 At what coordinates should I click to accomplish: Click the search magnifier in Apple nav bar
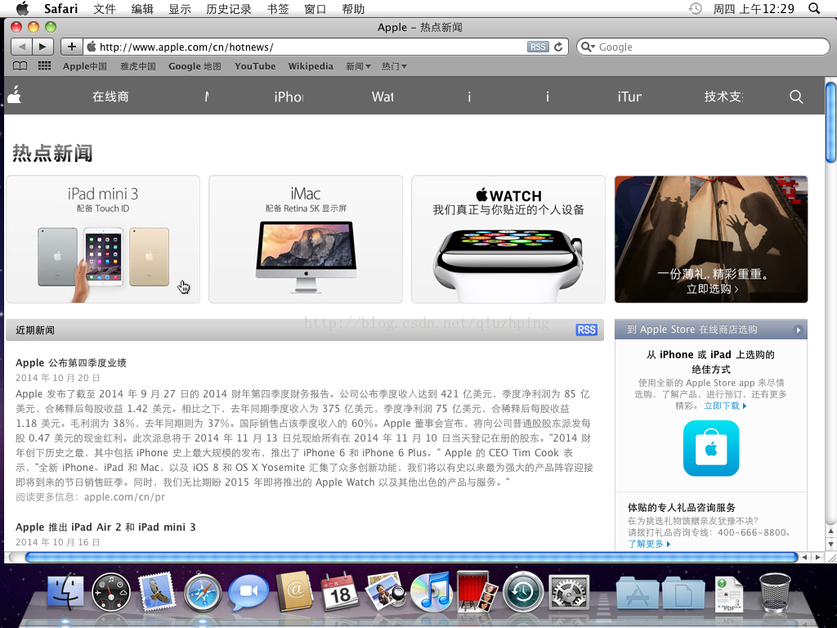796,96
